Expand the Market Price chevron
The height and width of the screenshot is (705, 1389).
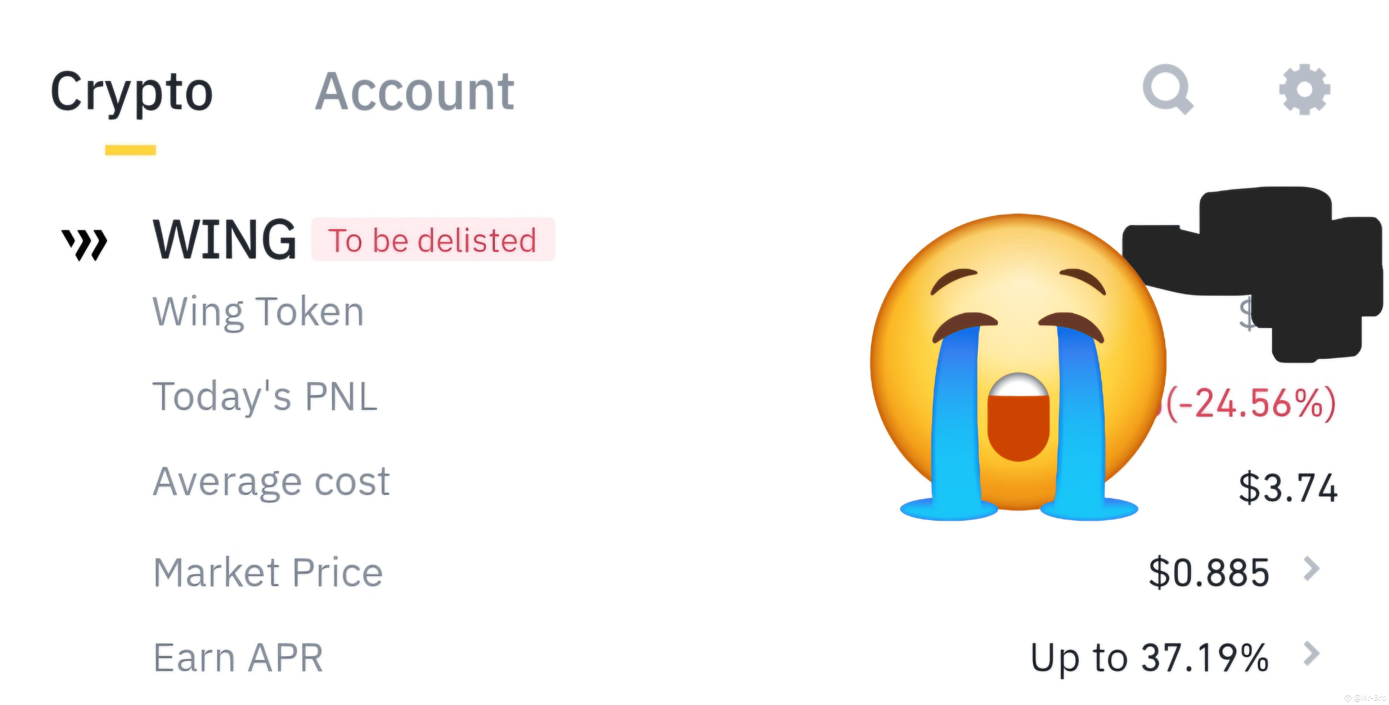(1312, 569)
